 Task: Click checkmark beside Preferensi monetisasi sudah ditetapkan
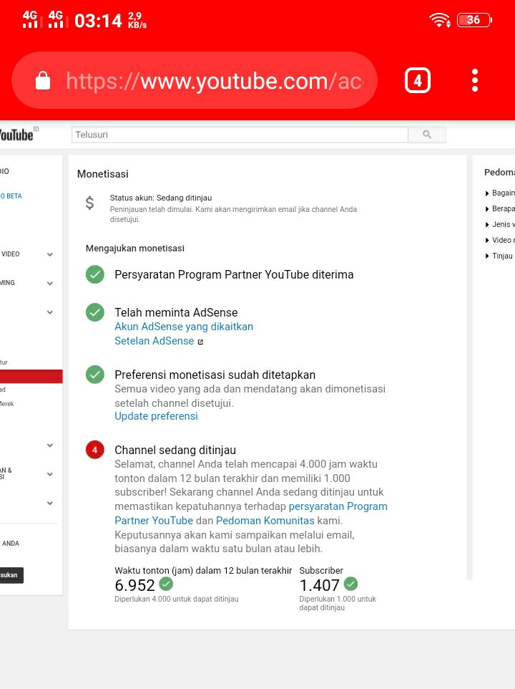click(94, 375)
